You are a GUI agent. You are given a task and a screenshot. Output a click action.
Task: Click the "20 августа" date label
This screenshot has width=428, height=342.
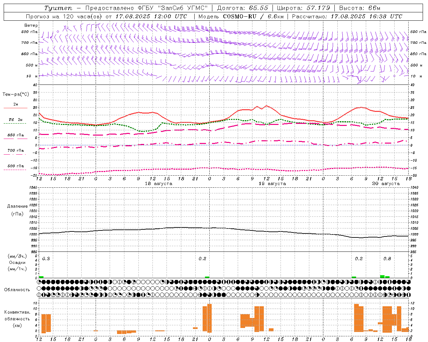(x=386, y=184)
